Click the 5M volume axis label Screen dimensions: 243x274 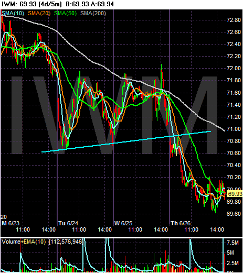coord(230,253)
